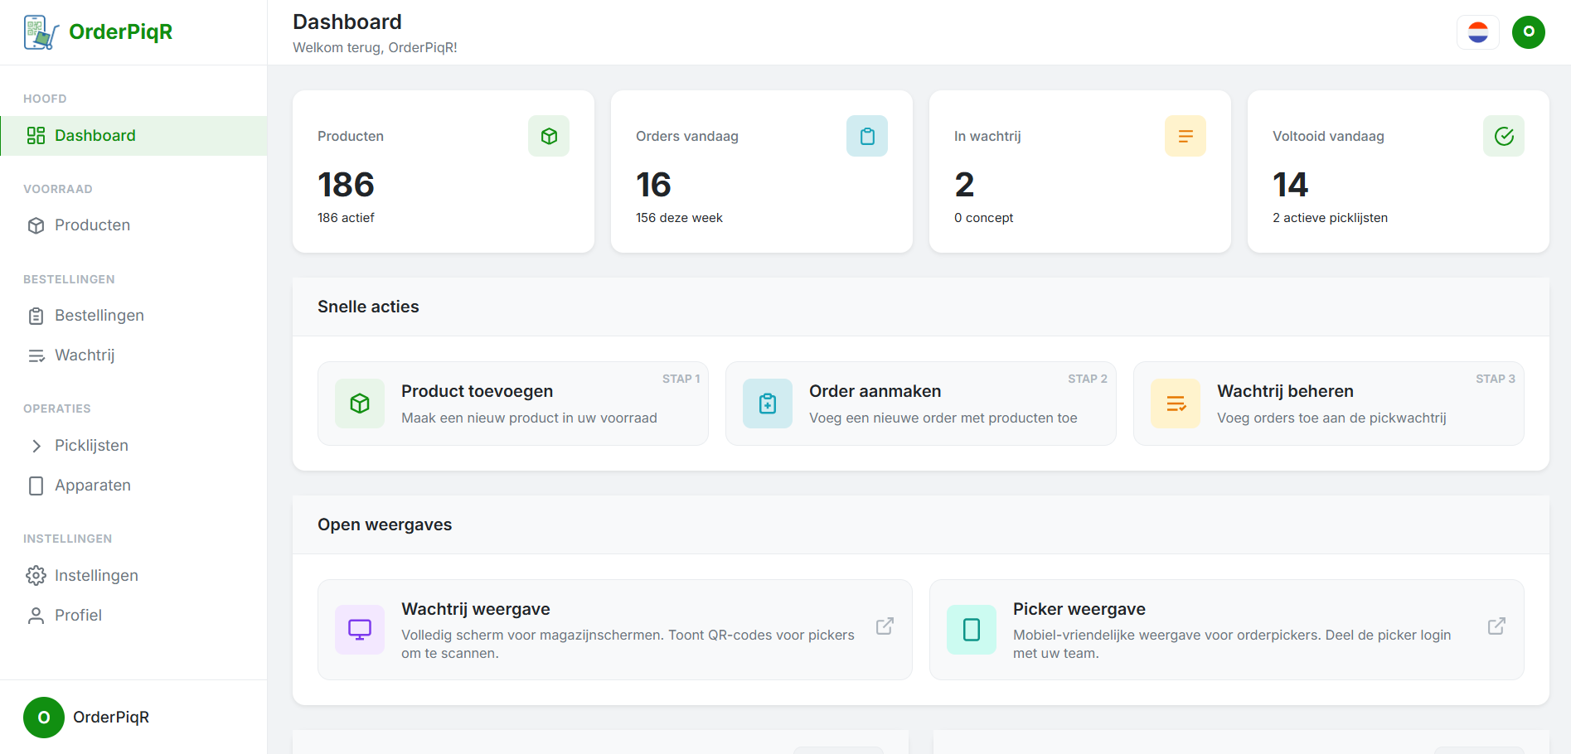Open Wachtrij weergave in fullscreen
The width and height of the screenshot is (1571, 754).
click(x=884, y=626)
